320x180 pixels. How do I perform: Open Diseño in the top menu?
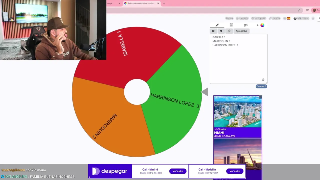(x=274, y=18)
